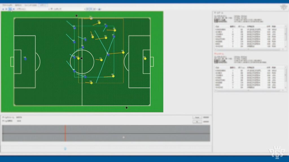Toggle the second highlighted button after second dropdown
This screenshot has height=162, width=289.
click(91, 9)
